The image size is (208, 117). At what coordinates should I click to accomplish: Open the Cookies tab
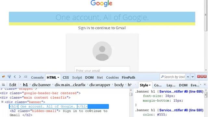point(112,77)
